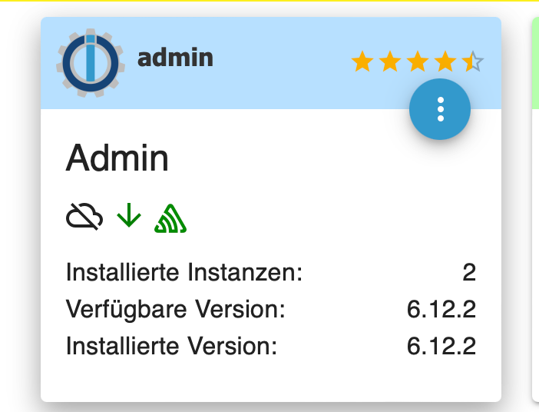The image size is (539, 412).
Task: Click the installed instances count '2'
Action: (x=469, y=272)
